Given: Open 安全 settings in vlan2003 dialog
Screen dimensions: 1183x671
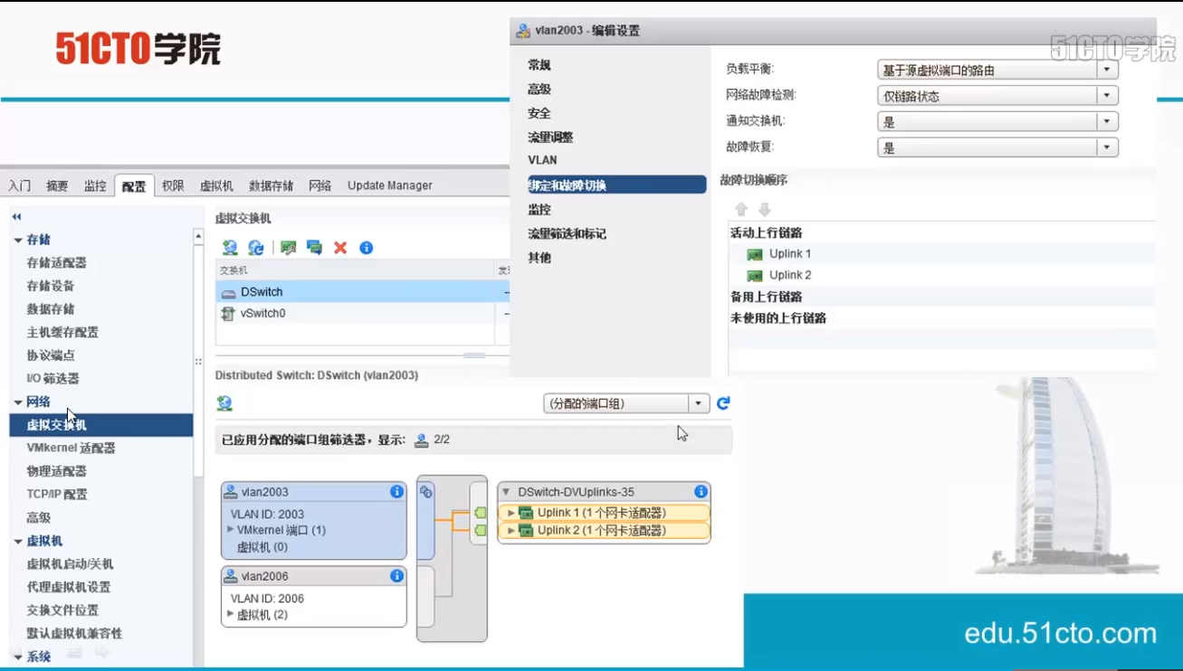Looking at the screenshot, I should [x=539, y=113].
